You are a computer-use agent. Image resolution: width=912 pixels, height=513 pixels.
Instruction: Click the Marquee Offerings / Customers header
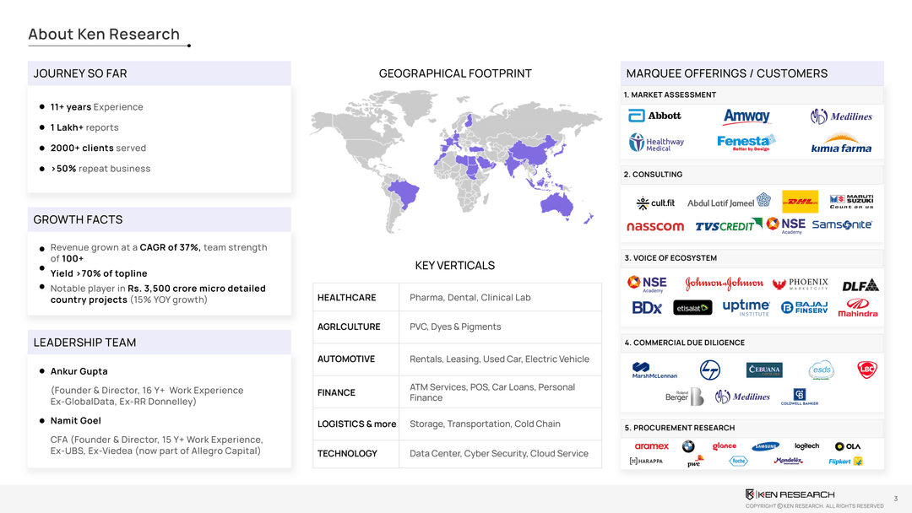(726, 73)
